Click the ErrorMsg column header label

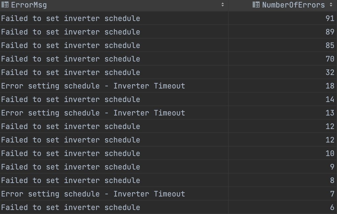29,5
